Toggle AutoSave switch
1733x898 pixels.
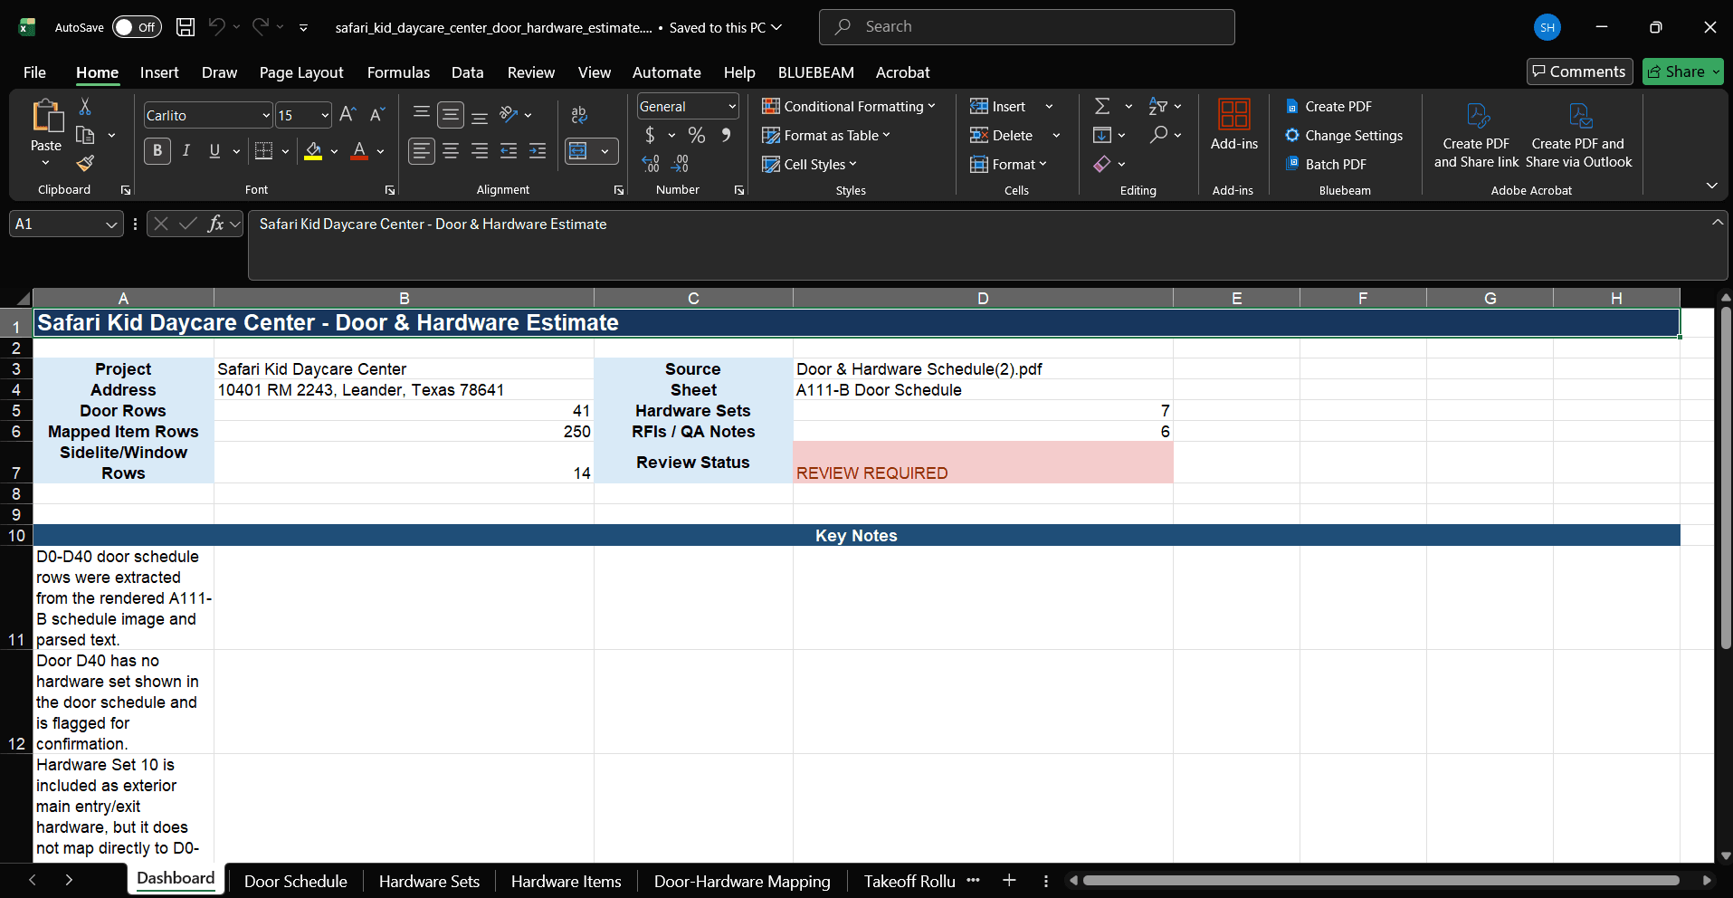click(137, 27)
